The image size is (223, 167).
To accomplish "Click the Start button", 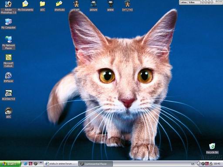I will 10,164.
